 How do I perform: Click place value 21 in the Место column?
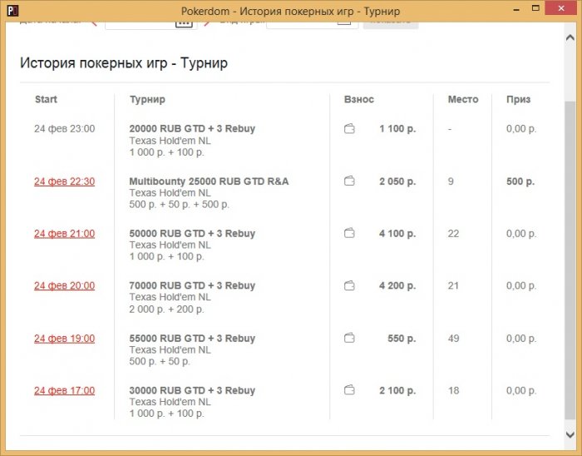pyautogui.click(x=454, y=285)
